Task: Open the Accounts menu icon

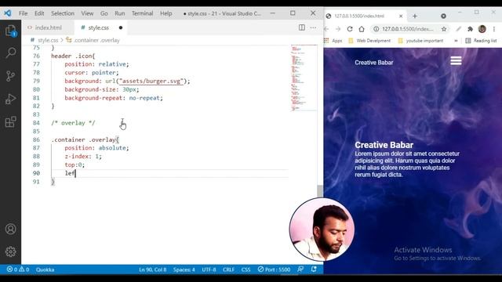Action: [10, 229]
